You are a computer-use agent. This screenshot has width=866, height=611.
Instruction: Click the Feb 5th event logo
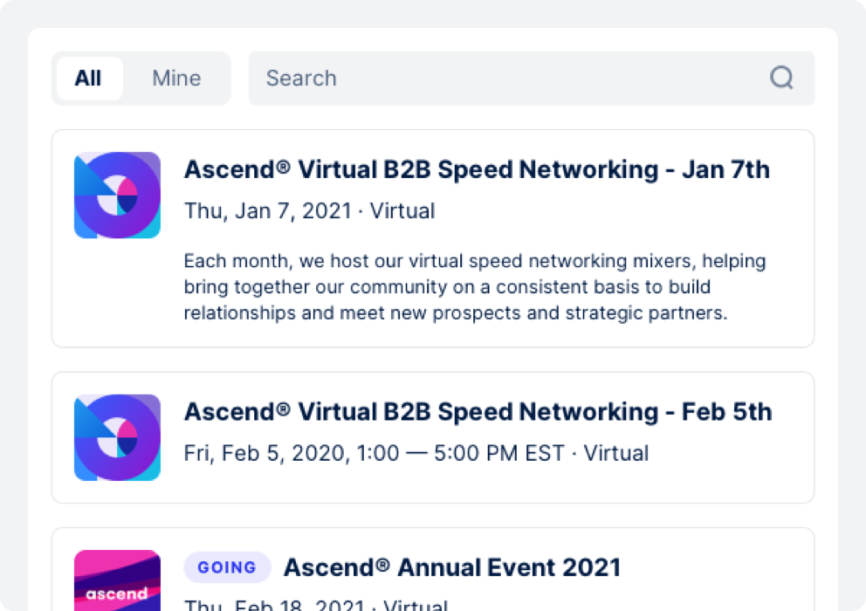click(x=117, y=438)
